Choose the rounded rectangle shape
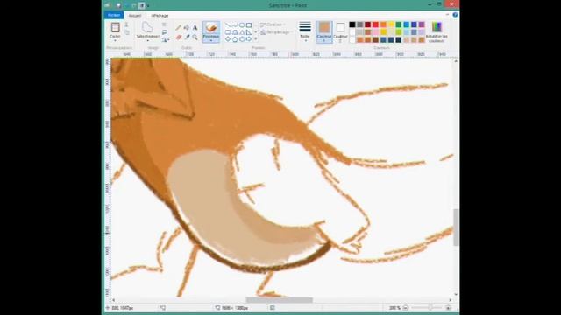 pyautogui.click(x=228, y=32)
